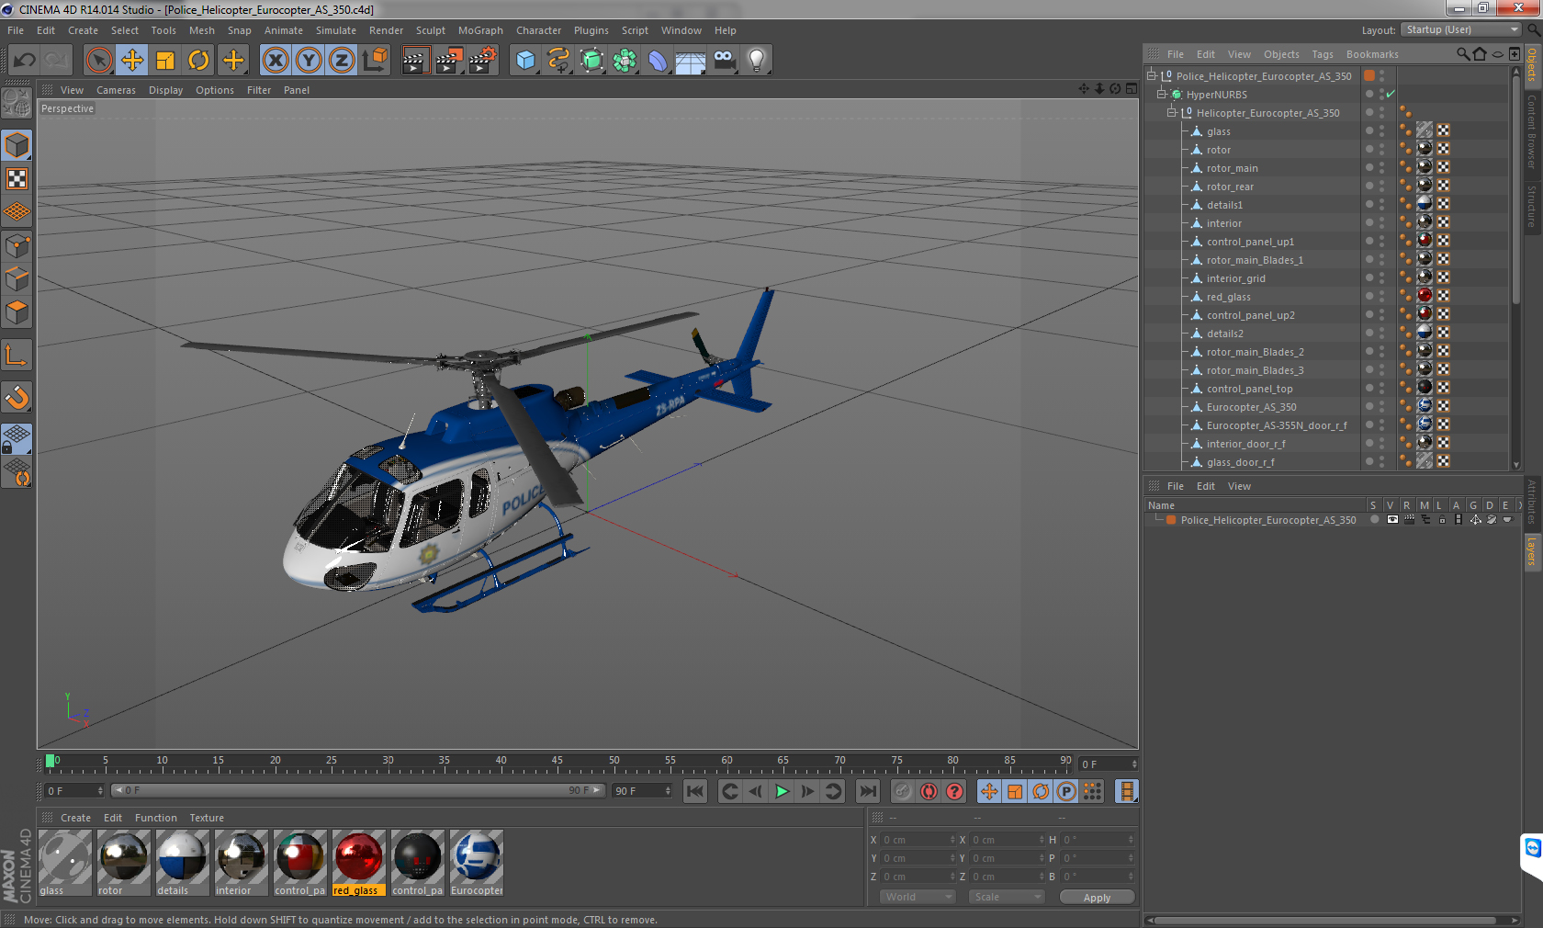
Task: Collapse the HyperNURBS tree node
Action: coord(1161,94)
